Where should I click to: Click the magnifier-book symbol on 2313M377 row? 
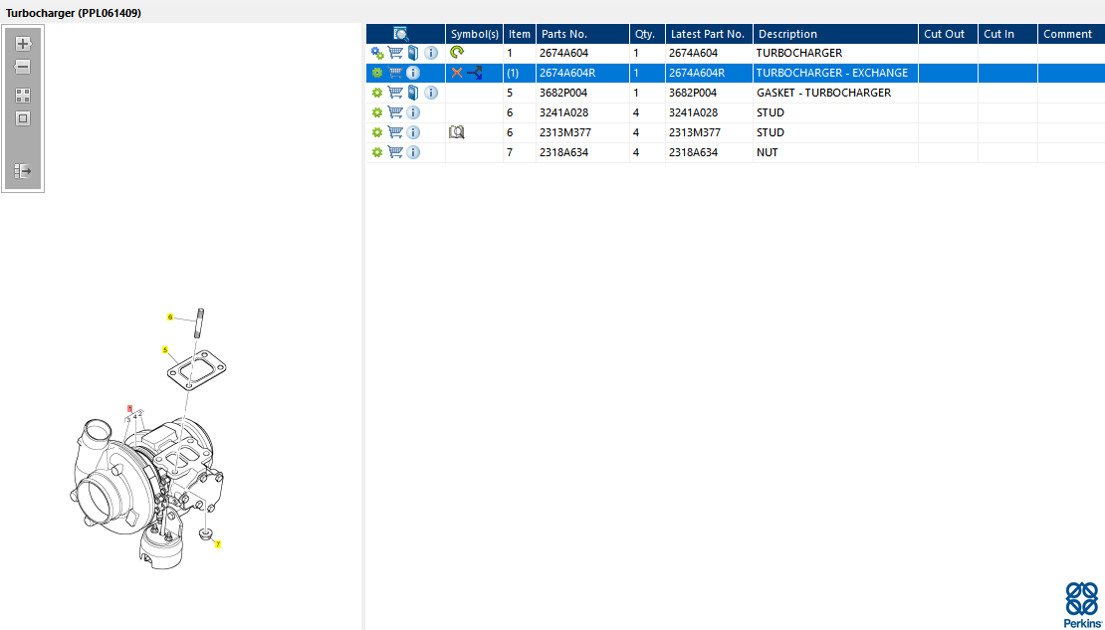[457, 131]
